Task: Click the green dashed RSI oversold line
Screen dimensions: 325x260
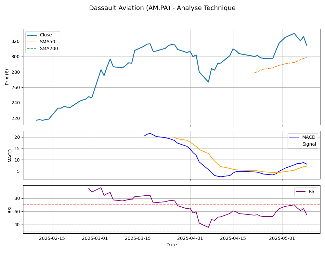Action: tap(172, 231)
